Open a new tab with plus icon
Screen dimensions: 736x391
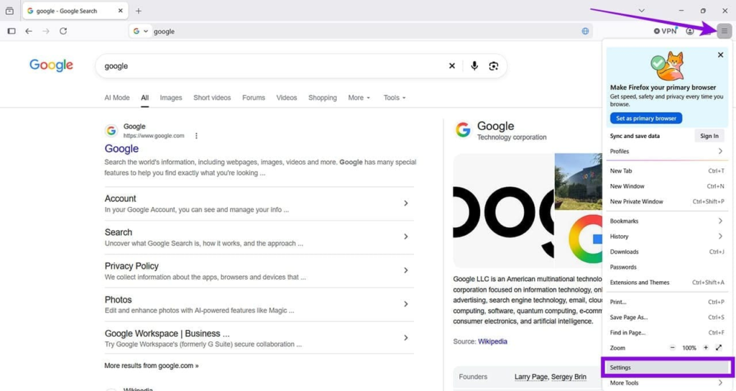pos(138,11)
